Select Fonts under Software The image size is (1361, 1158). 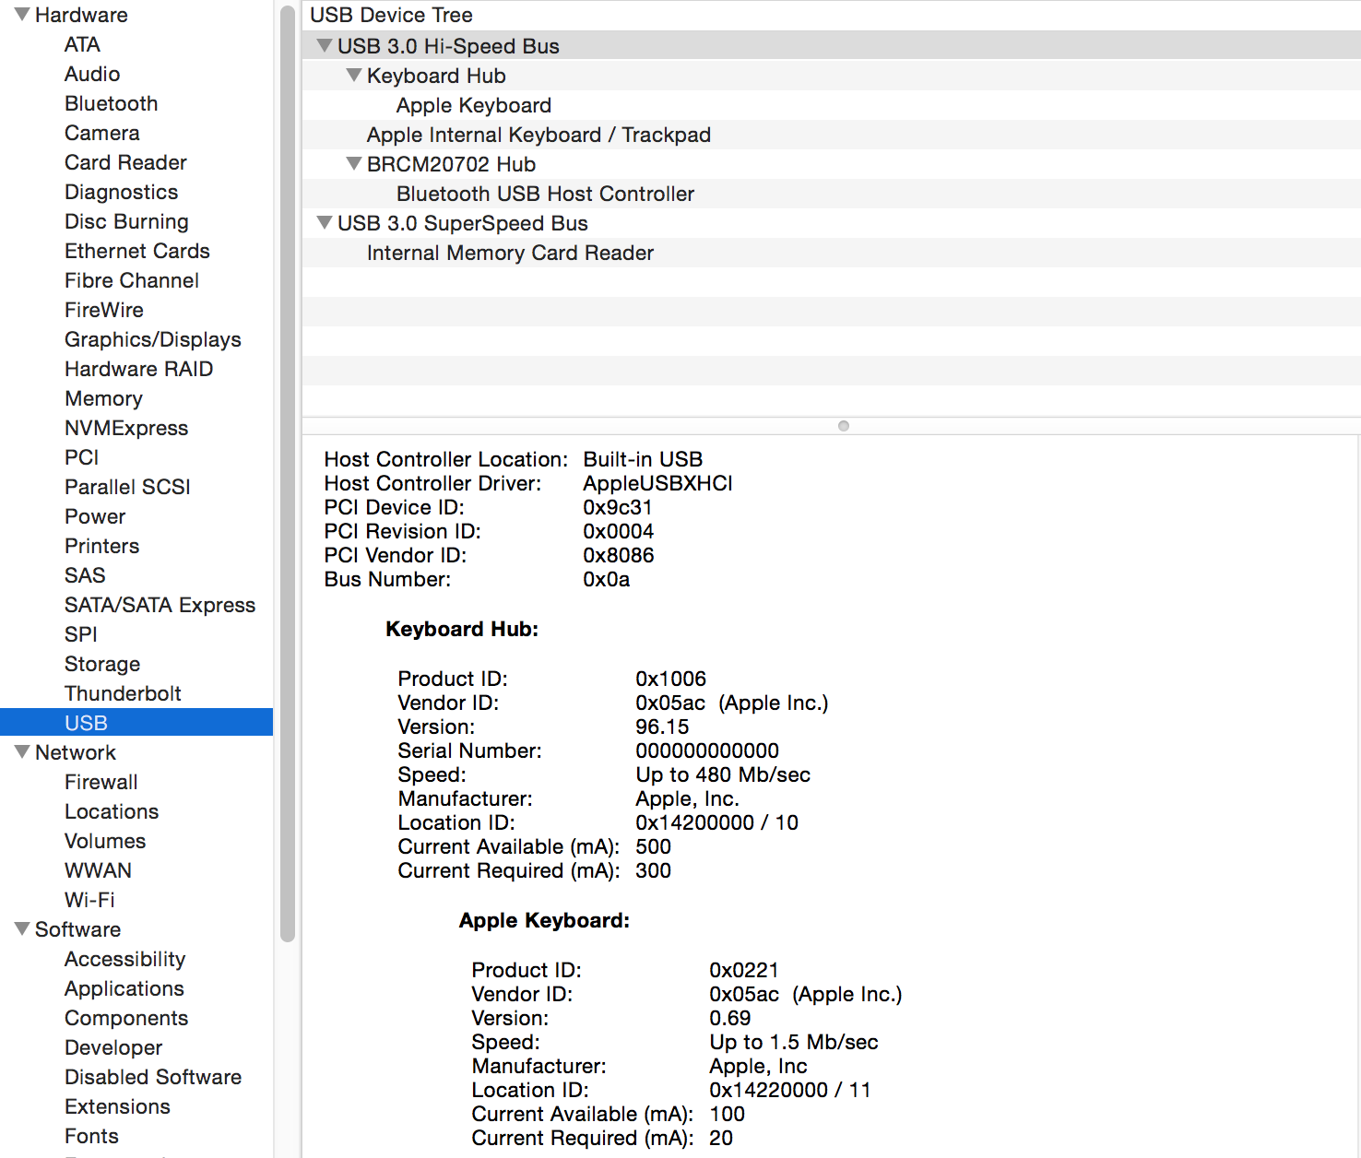[91, 1136]
